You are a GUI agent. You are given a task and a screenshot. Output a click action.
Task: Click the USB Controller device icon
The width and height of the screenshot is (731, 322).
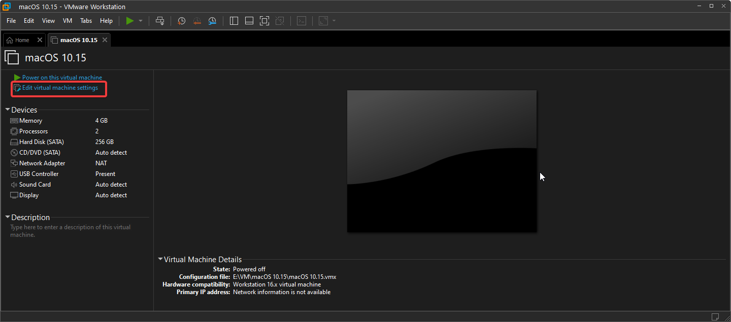tap(14, 174)
